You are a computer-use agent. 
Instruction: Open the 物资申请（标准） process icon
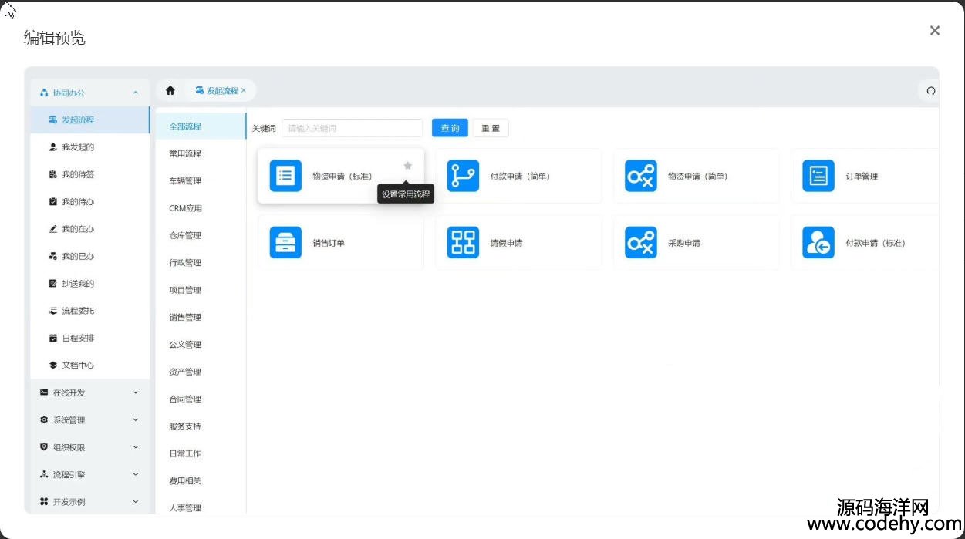tap(285, 176)
